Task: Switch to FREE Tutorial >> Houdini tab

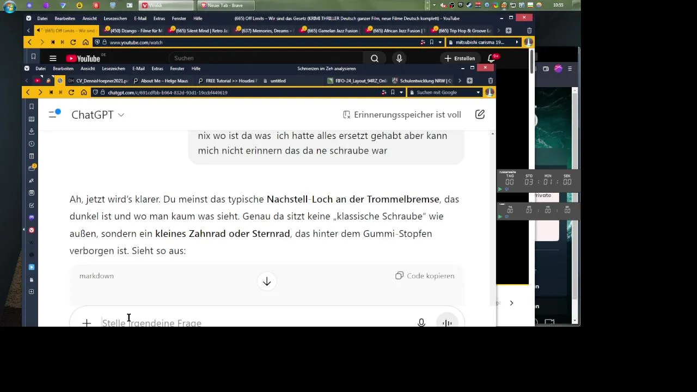Action: (227, 81)
